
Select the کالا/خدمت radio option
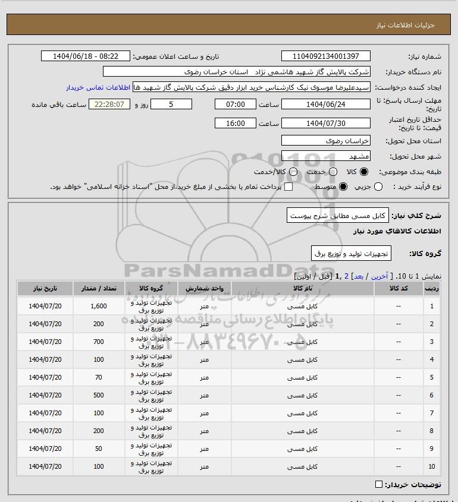click(x=293, y=172)
